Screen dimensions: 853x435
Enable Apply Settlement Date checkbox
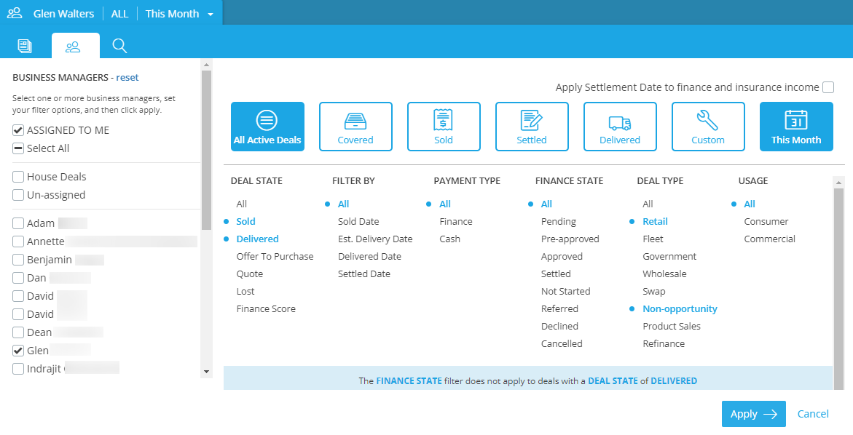[828, 87]
